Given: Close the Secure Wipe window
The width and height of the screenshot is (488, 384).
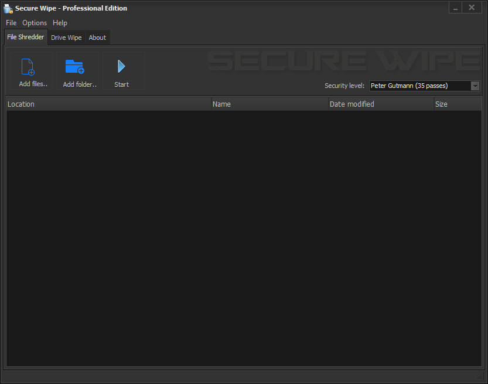Looking at the screenshot, I should pyautogui.click(x=472, y=8).
